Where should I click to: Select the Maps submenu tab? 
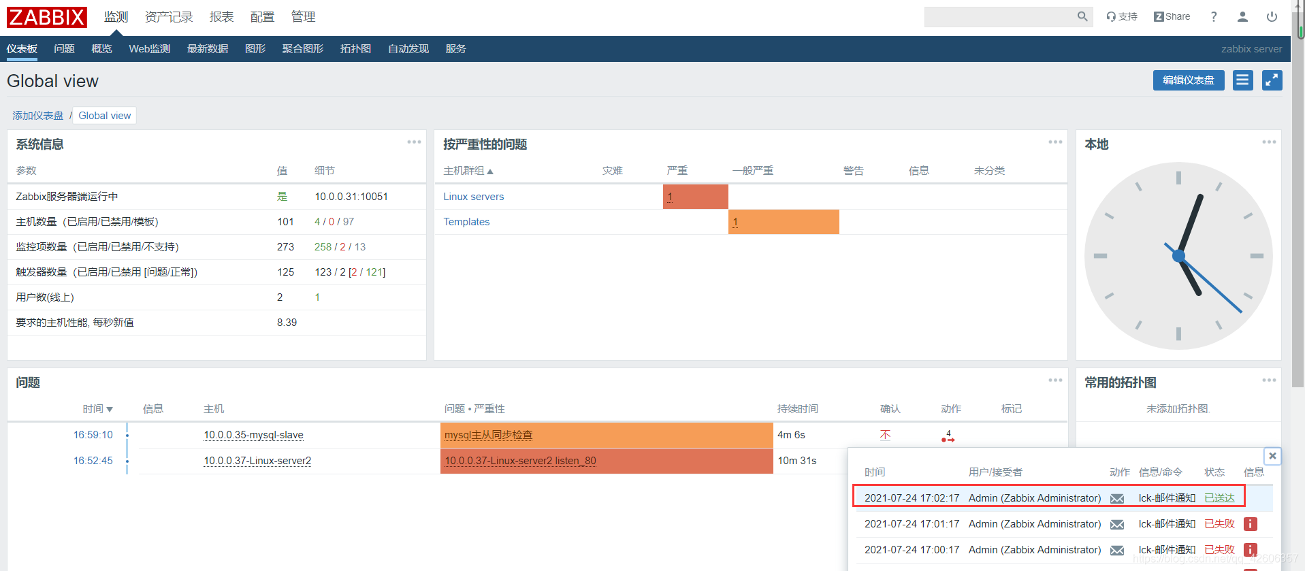tap(355, 49)
